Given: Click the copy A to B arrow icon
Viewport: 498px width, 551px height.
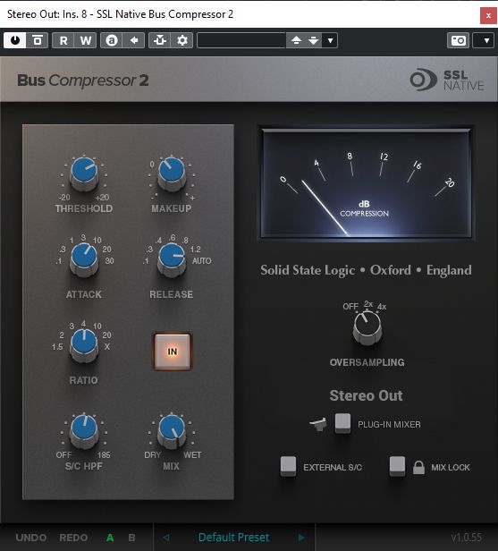Looking at the screenshot, I should coord(133,40).
